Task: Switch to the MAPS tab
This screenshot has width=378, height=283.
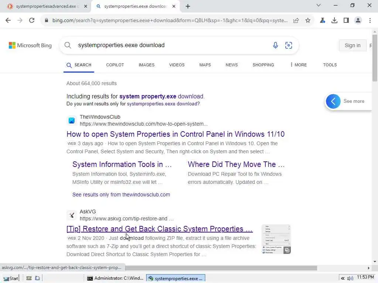Action: click(x=205, y=65)
